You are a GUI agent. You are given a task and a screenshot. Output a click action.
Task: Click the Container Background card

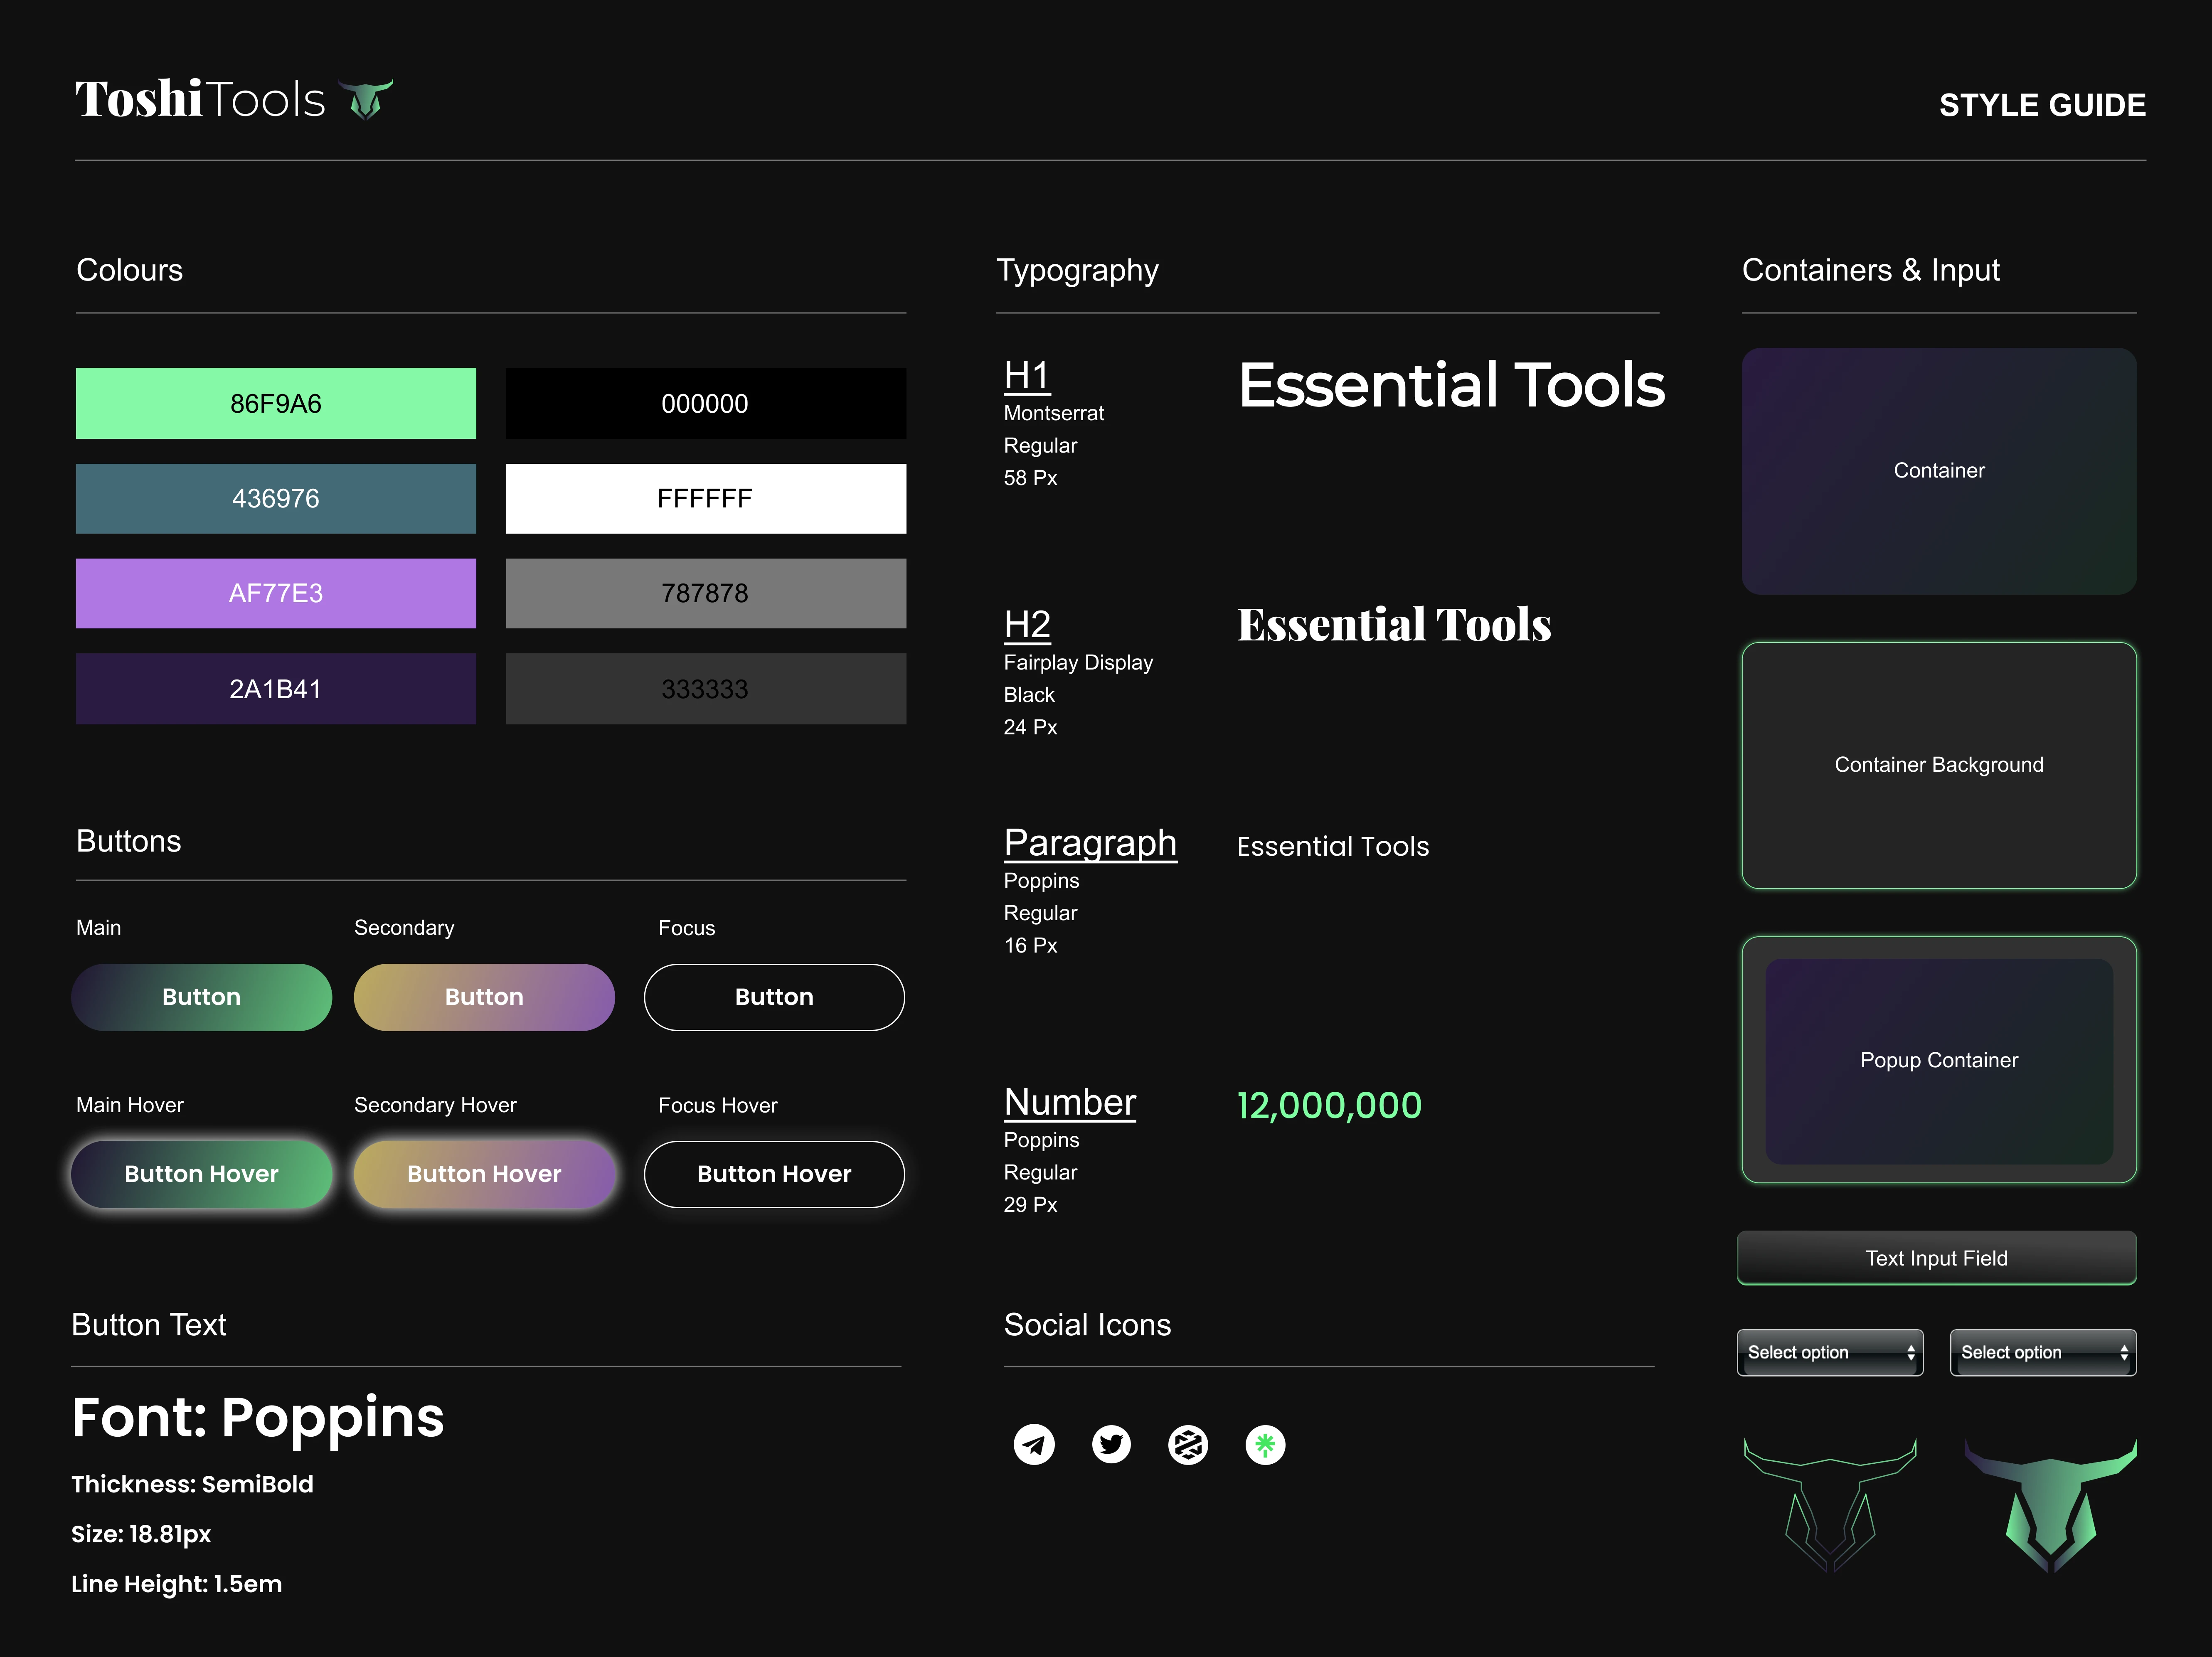[1939, 765]
